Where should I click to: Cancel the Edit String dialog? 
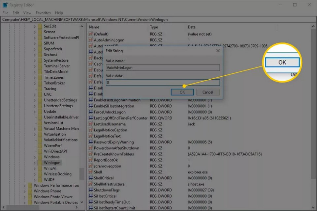[x=208, y=92]
